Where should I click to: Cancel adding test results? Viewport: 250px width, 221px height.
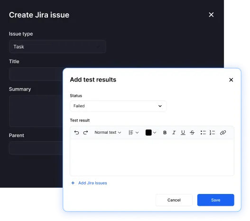tap(174, 200)
